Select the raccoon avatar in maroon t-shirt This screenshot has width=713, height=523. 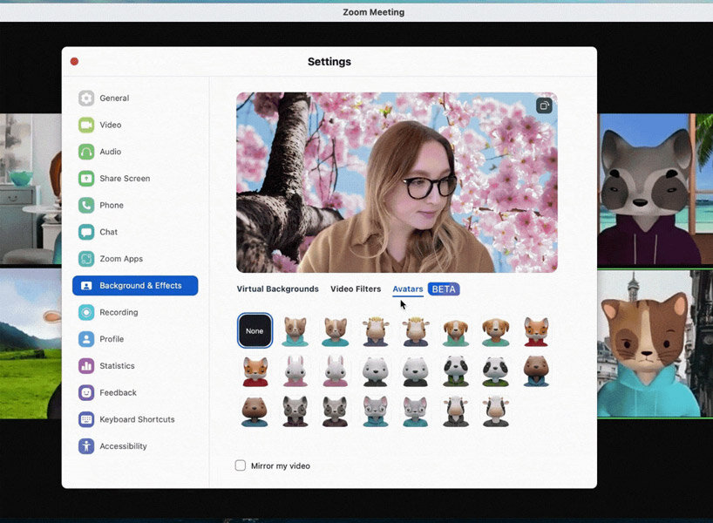[x=335, y=411]
